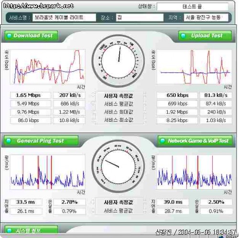Open the General Ping Test button
Screen dimensions: 239x238
[x=41, y=141]
